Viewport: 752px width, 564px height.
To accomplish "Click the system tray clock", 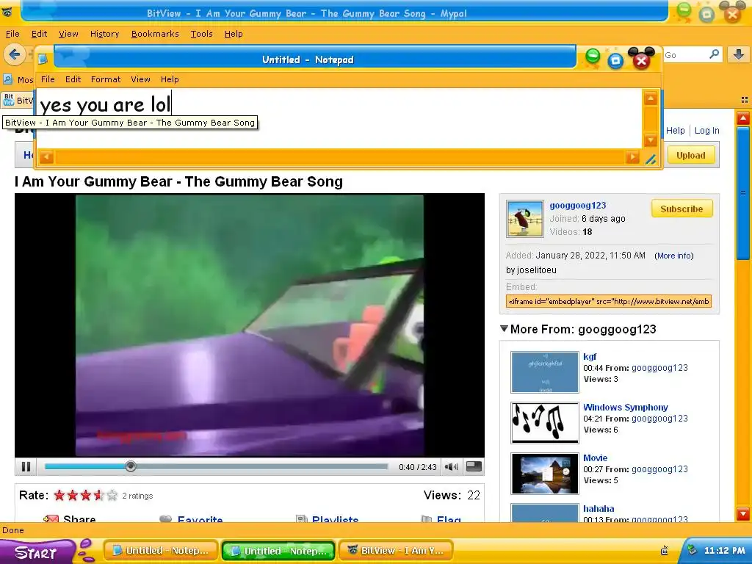I will [724, 551].
